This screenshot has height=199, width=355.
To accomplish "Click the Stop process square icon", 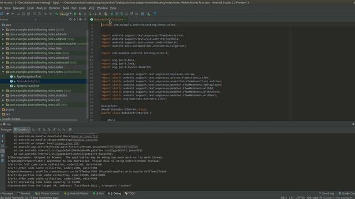I will click(x=100, y=14).
